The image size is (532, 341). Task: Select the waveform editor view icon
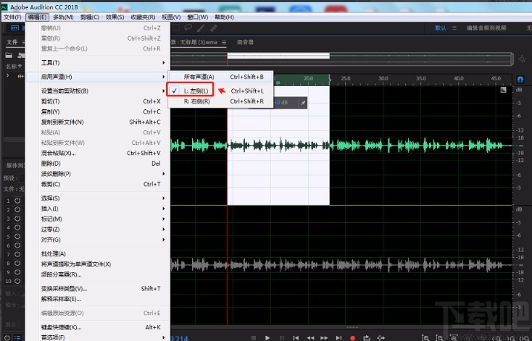14,28
